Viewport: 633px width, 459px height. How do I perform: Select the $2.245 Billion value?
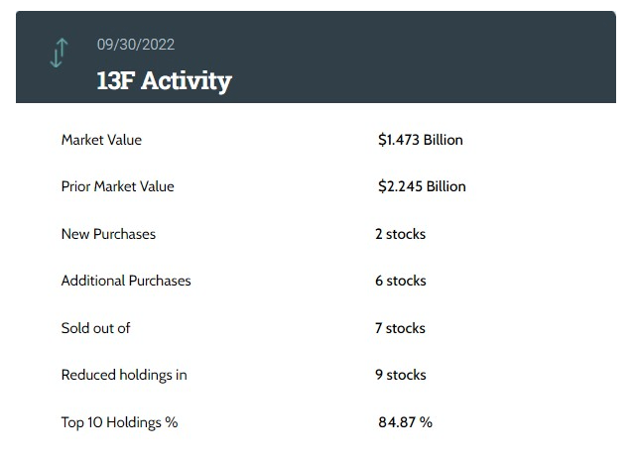tap(422, 186)
